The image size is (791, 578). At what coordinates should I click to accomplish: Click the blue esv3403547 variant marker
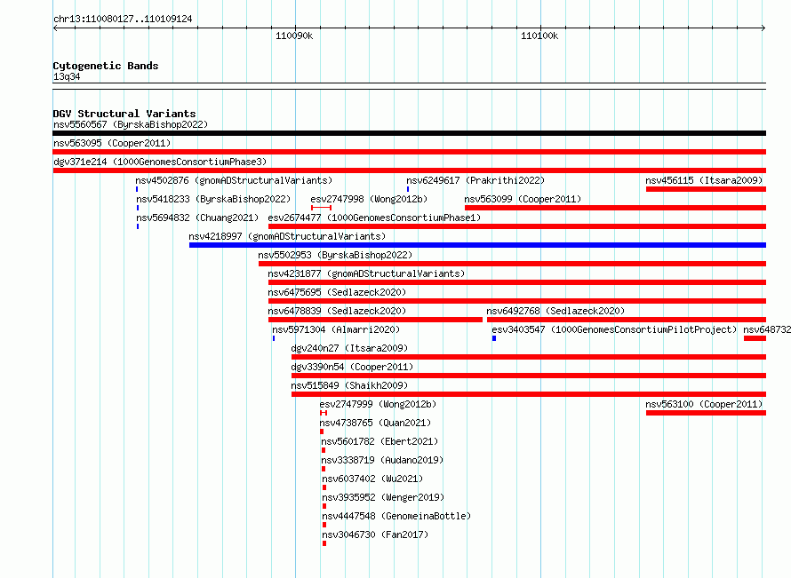pyautogui.click(x=494, y=338)
